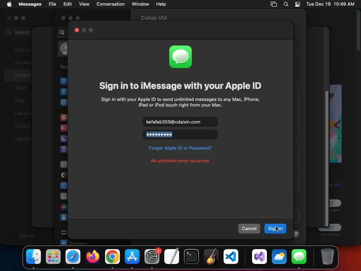The image size is (361, 271).
Task: Open the View menu
Action: [84, 4]
